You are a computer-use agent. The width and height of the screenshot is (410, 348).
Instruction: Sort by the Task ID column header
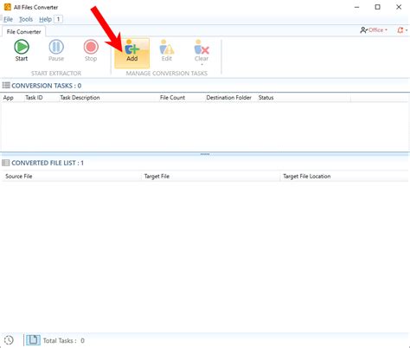point(34,98)
